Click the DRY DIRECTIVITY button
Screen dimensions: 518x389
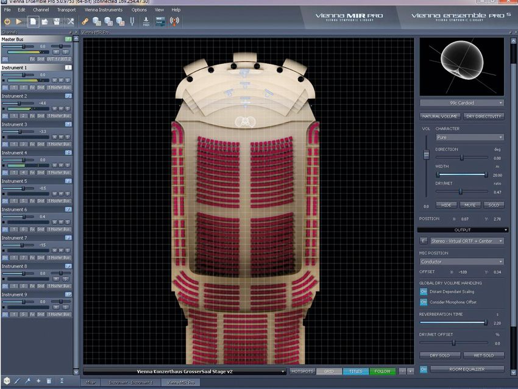click(x=484, y=116)
